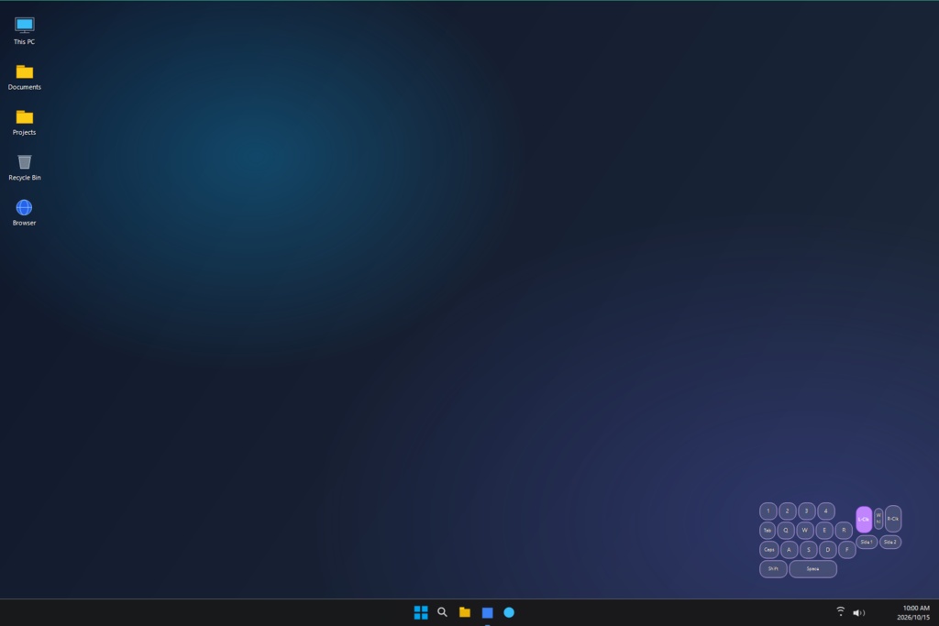Click the highlighted L-Clk overlay key
Viewport: 939px width, 626px height.
coord(864,519)
